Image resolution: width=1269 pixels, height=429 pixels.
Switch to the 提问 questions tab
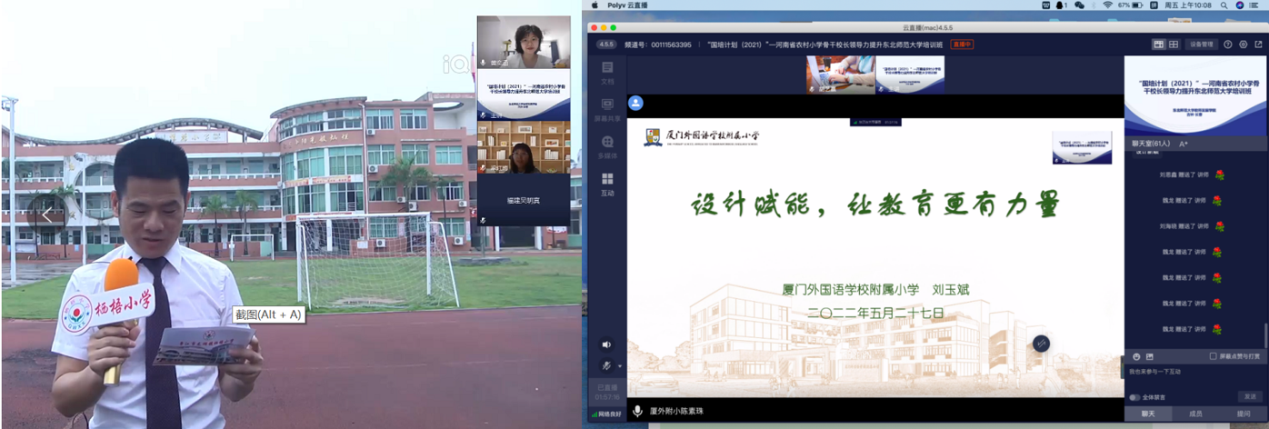(x=1244, y=414)
